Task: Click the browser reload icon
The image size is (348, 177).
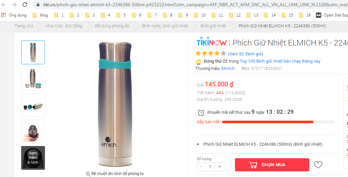Action: point(25,5)
